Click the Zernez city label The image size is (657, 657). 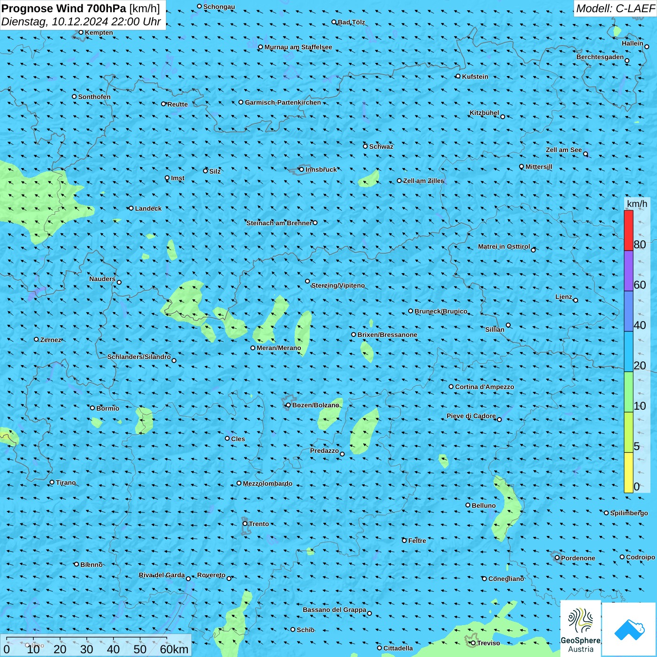[x=51, y=340]
